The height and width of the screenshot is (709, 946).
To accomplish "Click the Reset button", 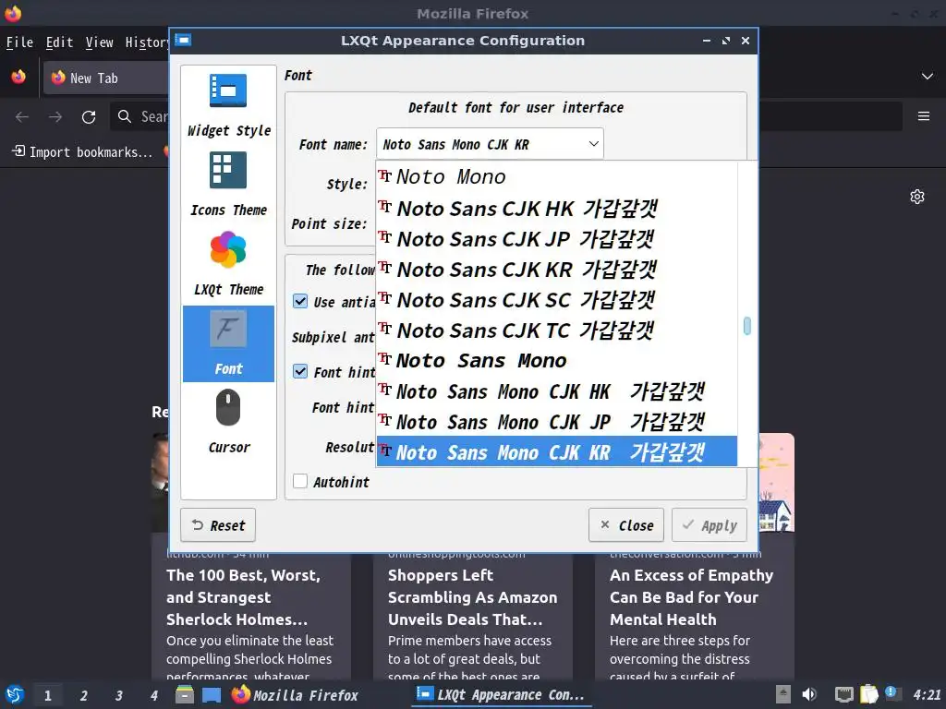I will (218, 525).
